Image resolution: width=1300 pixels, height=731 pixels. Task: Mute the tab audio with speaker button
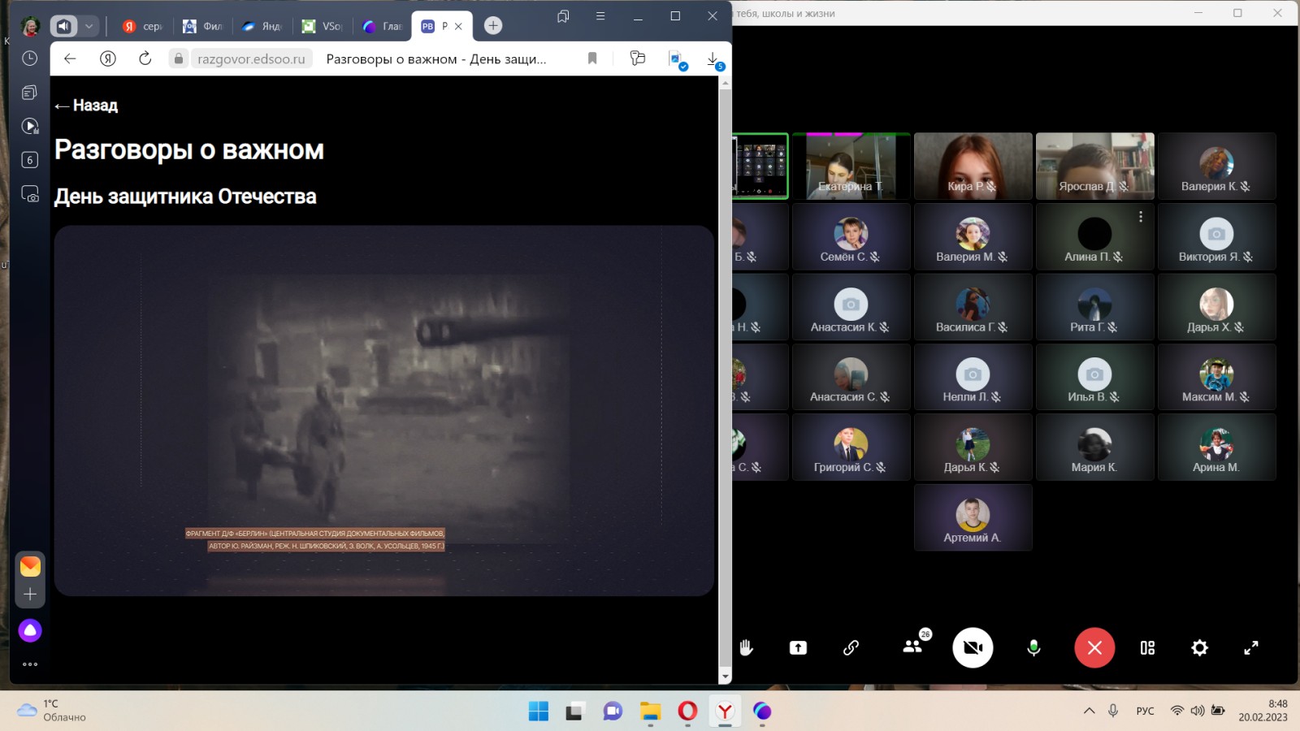pos(63,26)
